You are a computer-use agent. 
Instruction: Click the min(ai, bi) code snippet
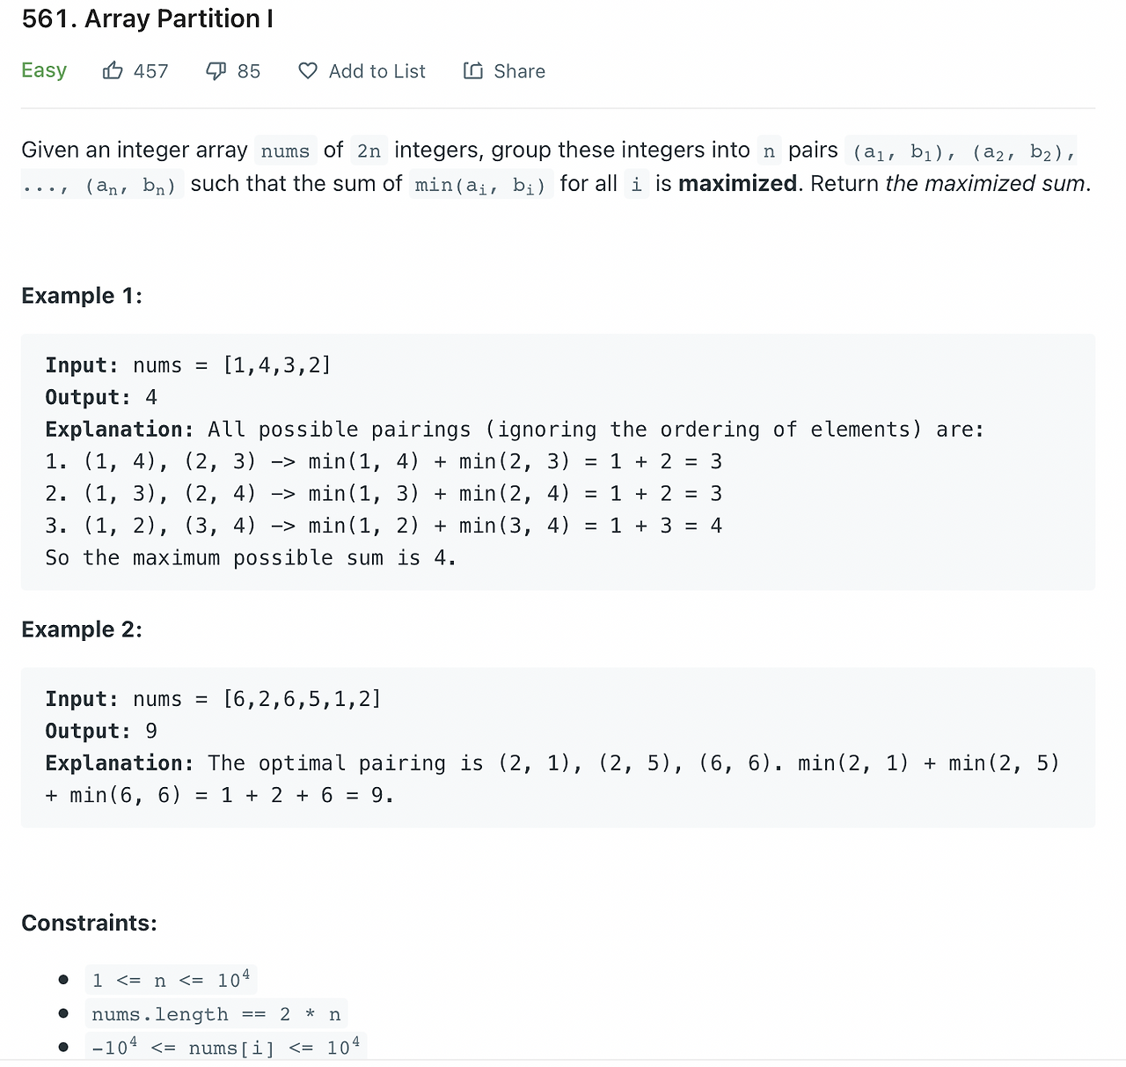pyautogui.click(x=480, y=185)
